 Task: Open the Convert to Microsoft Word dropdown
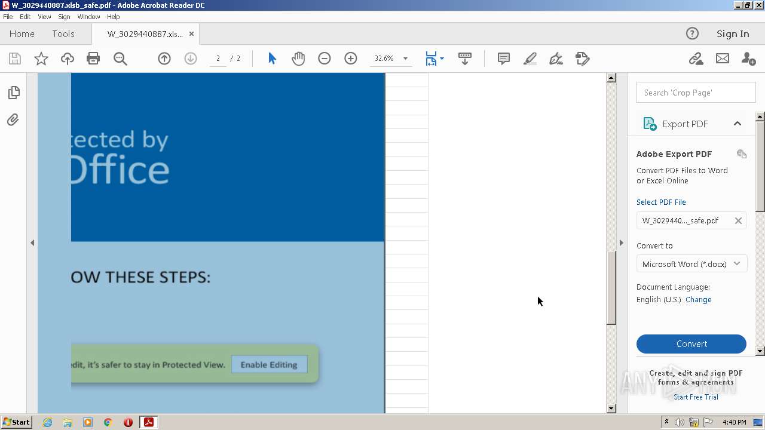pyautogui.click(x=691, y=264)
